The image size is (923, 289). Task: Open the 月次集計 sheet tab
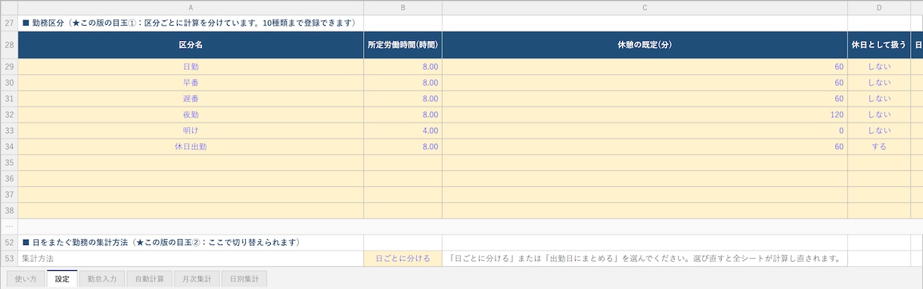[196, 278]
